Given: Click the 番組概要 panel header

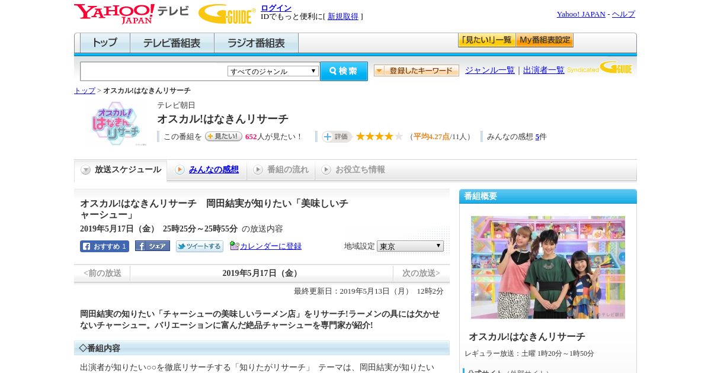Looking at the screenshot, I should (548, 197).
